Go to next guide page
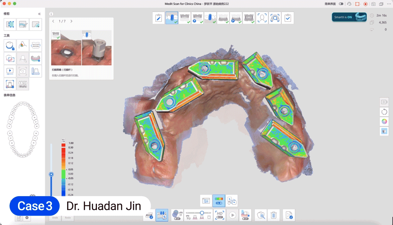Image resolution: width=393 pixels, height=225 pixels. click(71, 21)
